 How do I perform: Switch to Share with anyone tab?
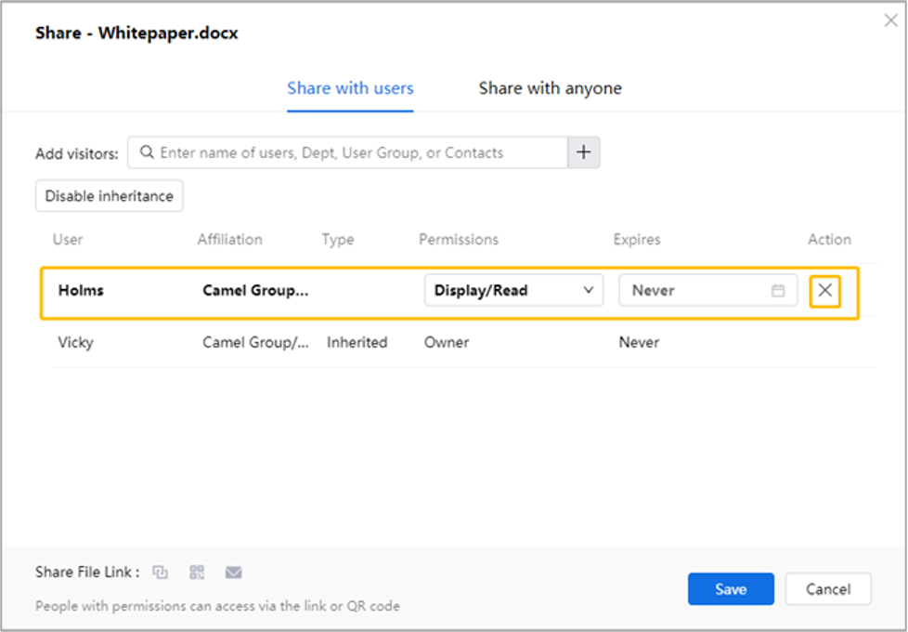pos(550,88)
